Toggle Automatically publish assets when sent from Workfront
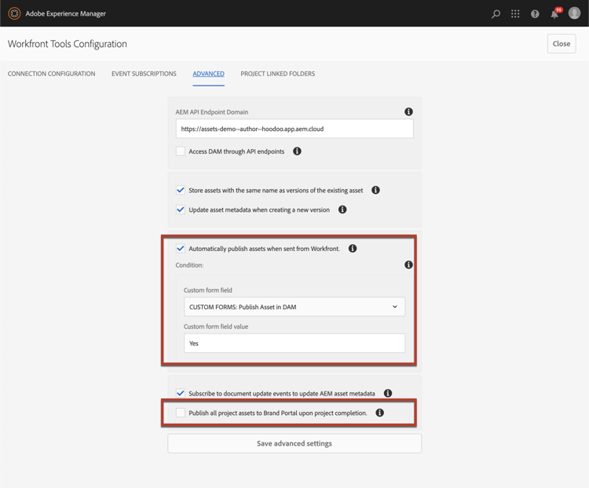The height and width of the screenshot is (488, 589). click(181, 249)
